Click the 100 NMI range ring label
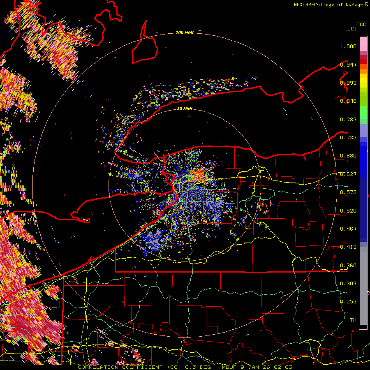Screen dimensions: 370x370 point(185,32)
